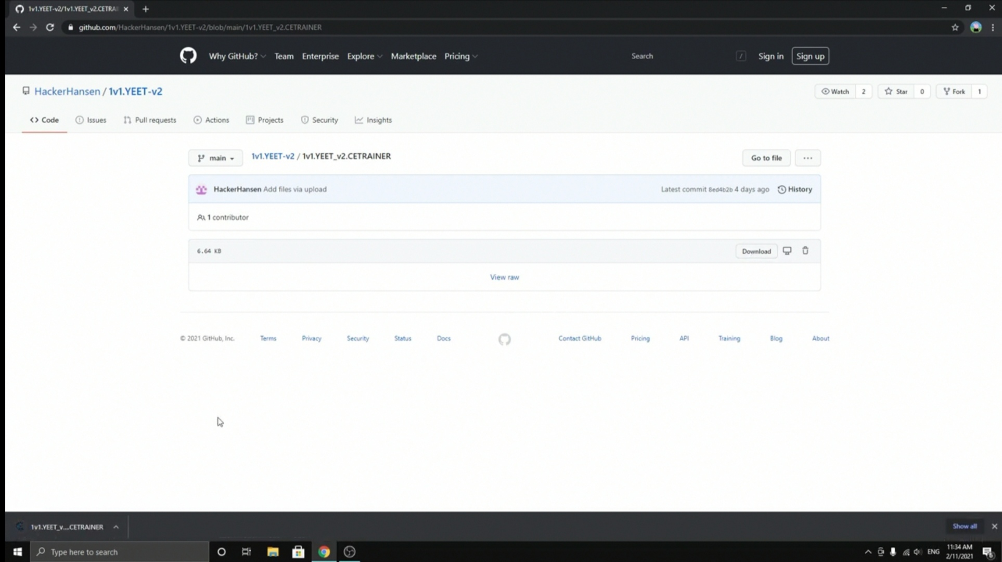
Task: Open the 1v1.YEET-v2 repository title link
Action: click(x=135, y=92)
